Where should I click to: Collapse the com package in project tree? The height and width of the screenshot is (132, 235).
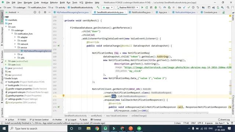pos(6,27)
